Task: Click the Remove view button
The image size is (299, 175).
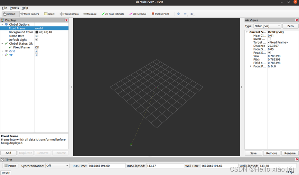Action: [x=272, y=153]
